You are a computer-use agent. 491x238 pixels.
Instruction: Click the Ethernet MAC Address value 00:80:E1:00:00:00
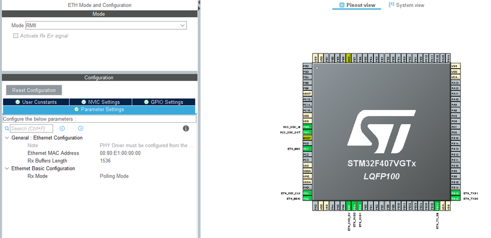click(x=120, y=153)
